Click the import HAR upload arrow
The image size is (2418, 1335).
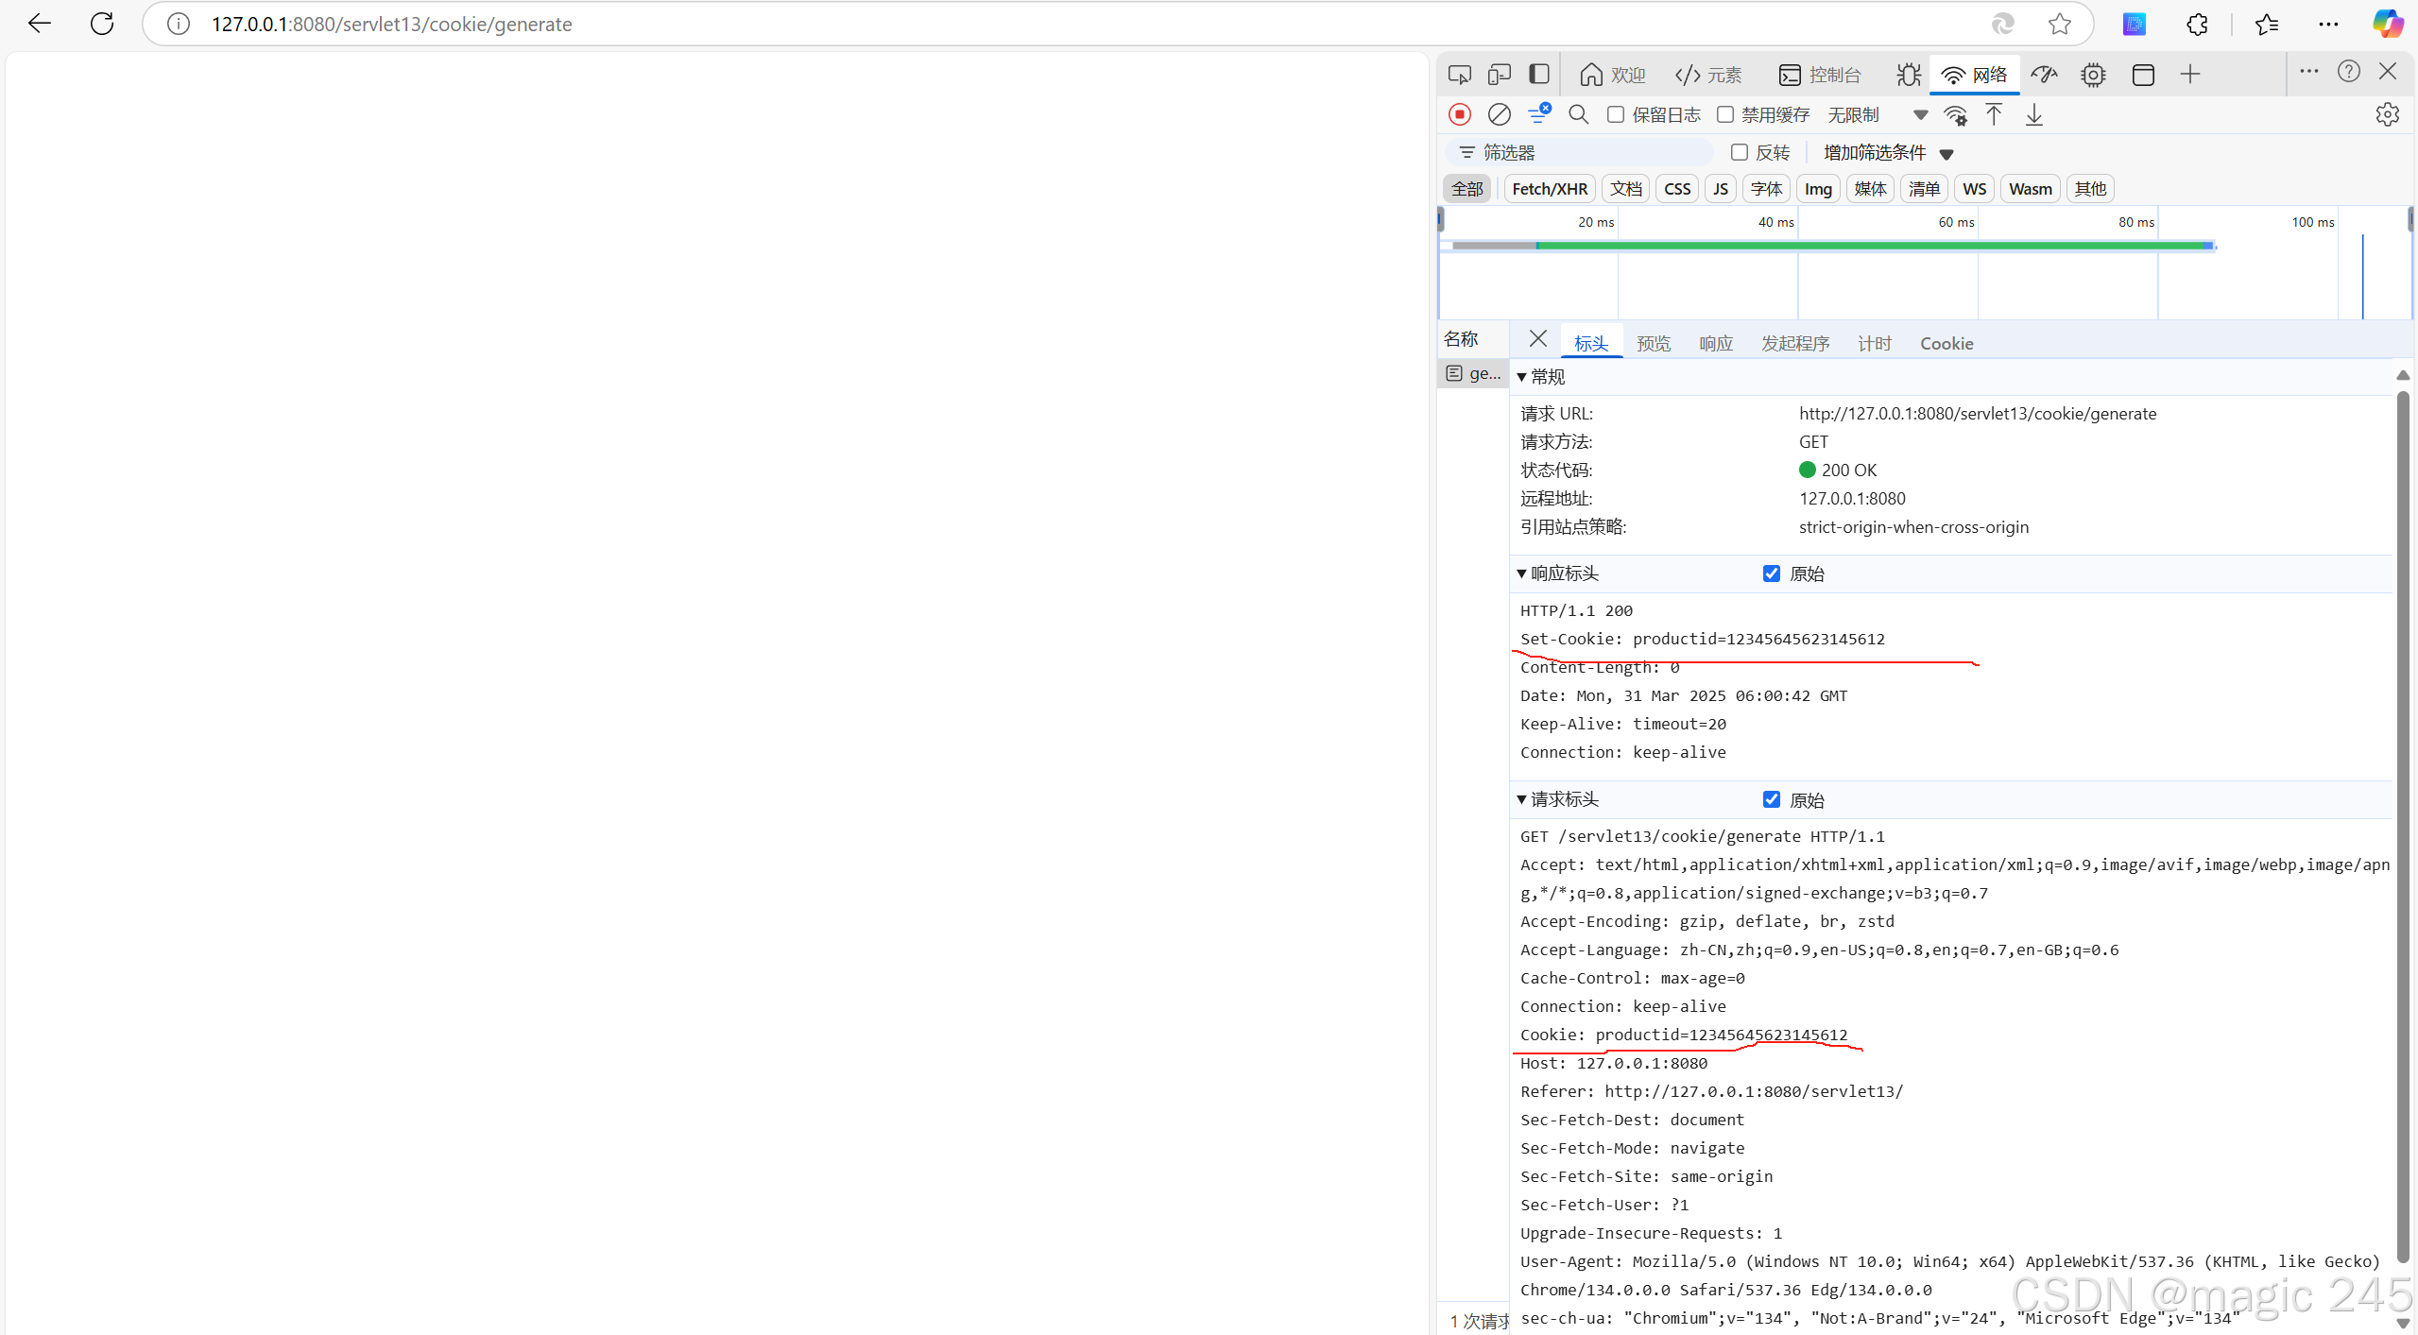[1994, 115]
